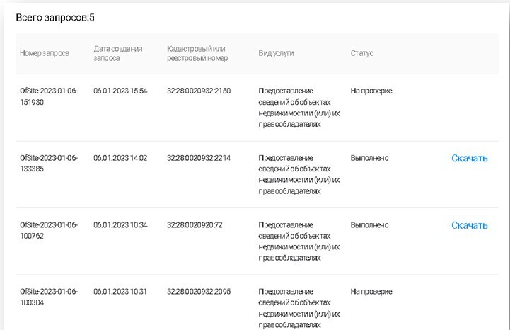This screenshot has height=330, width=510.
Task: Click the date 06.01.2023 15:54
Action: [x=120, y=91]
